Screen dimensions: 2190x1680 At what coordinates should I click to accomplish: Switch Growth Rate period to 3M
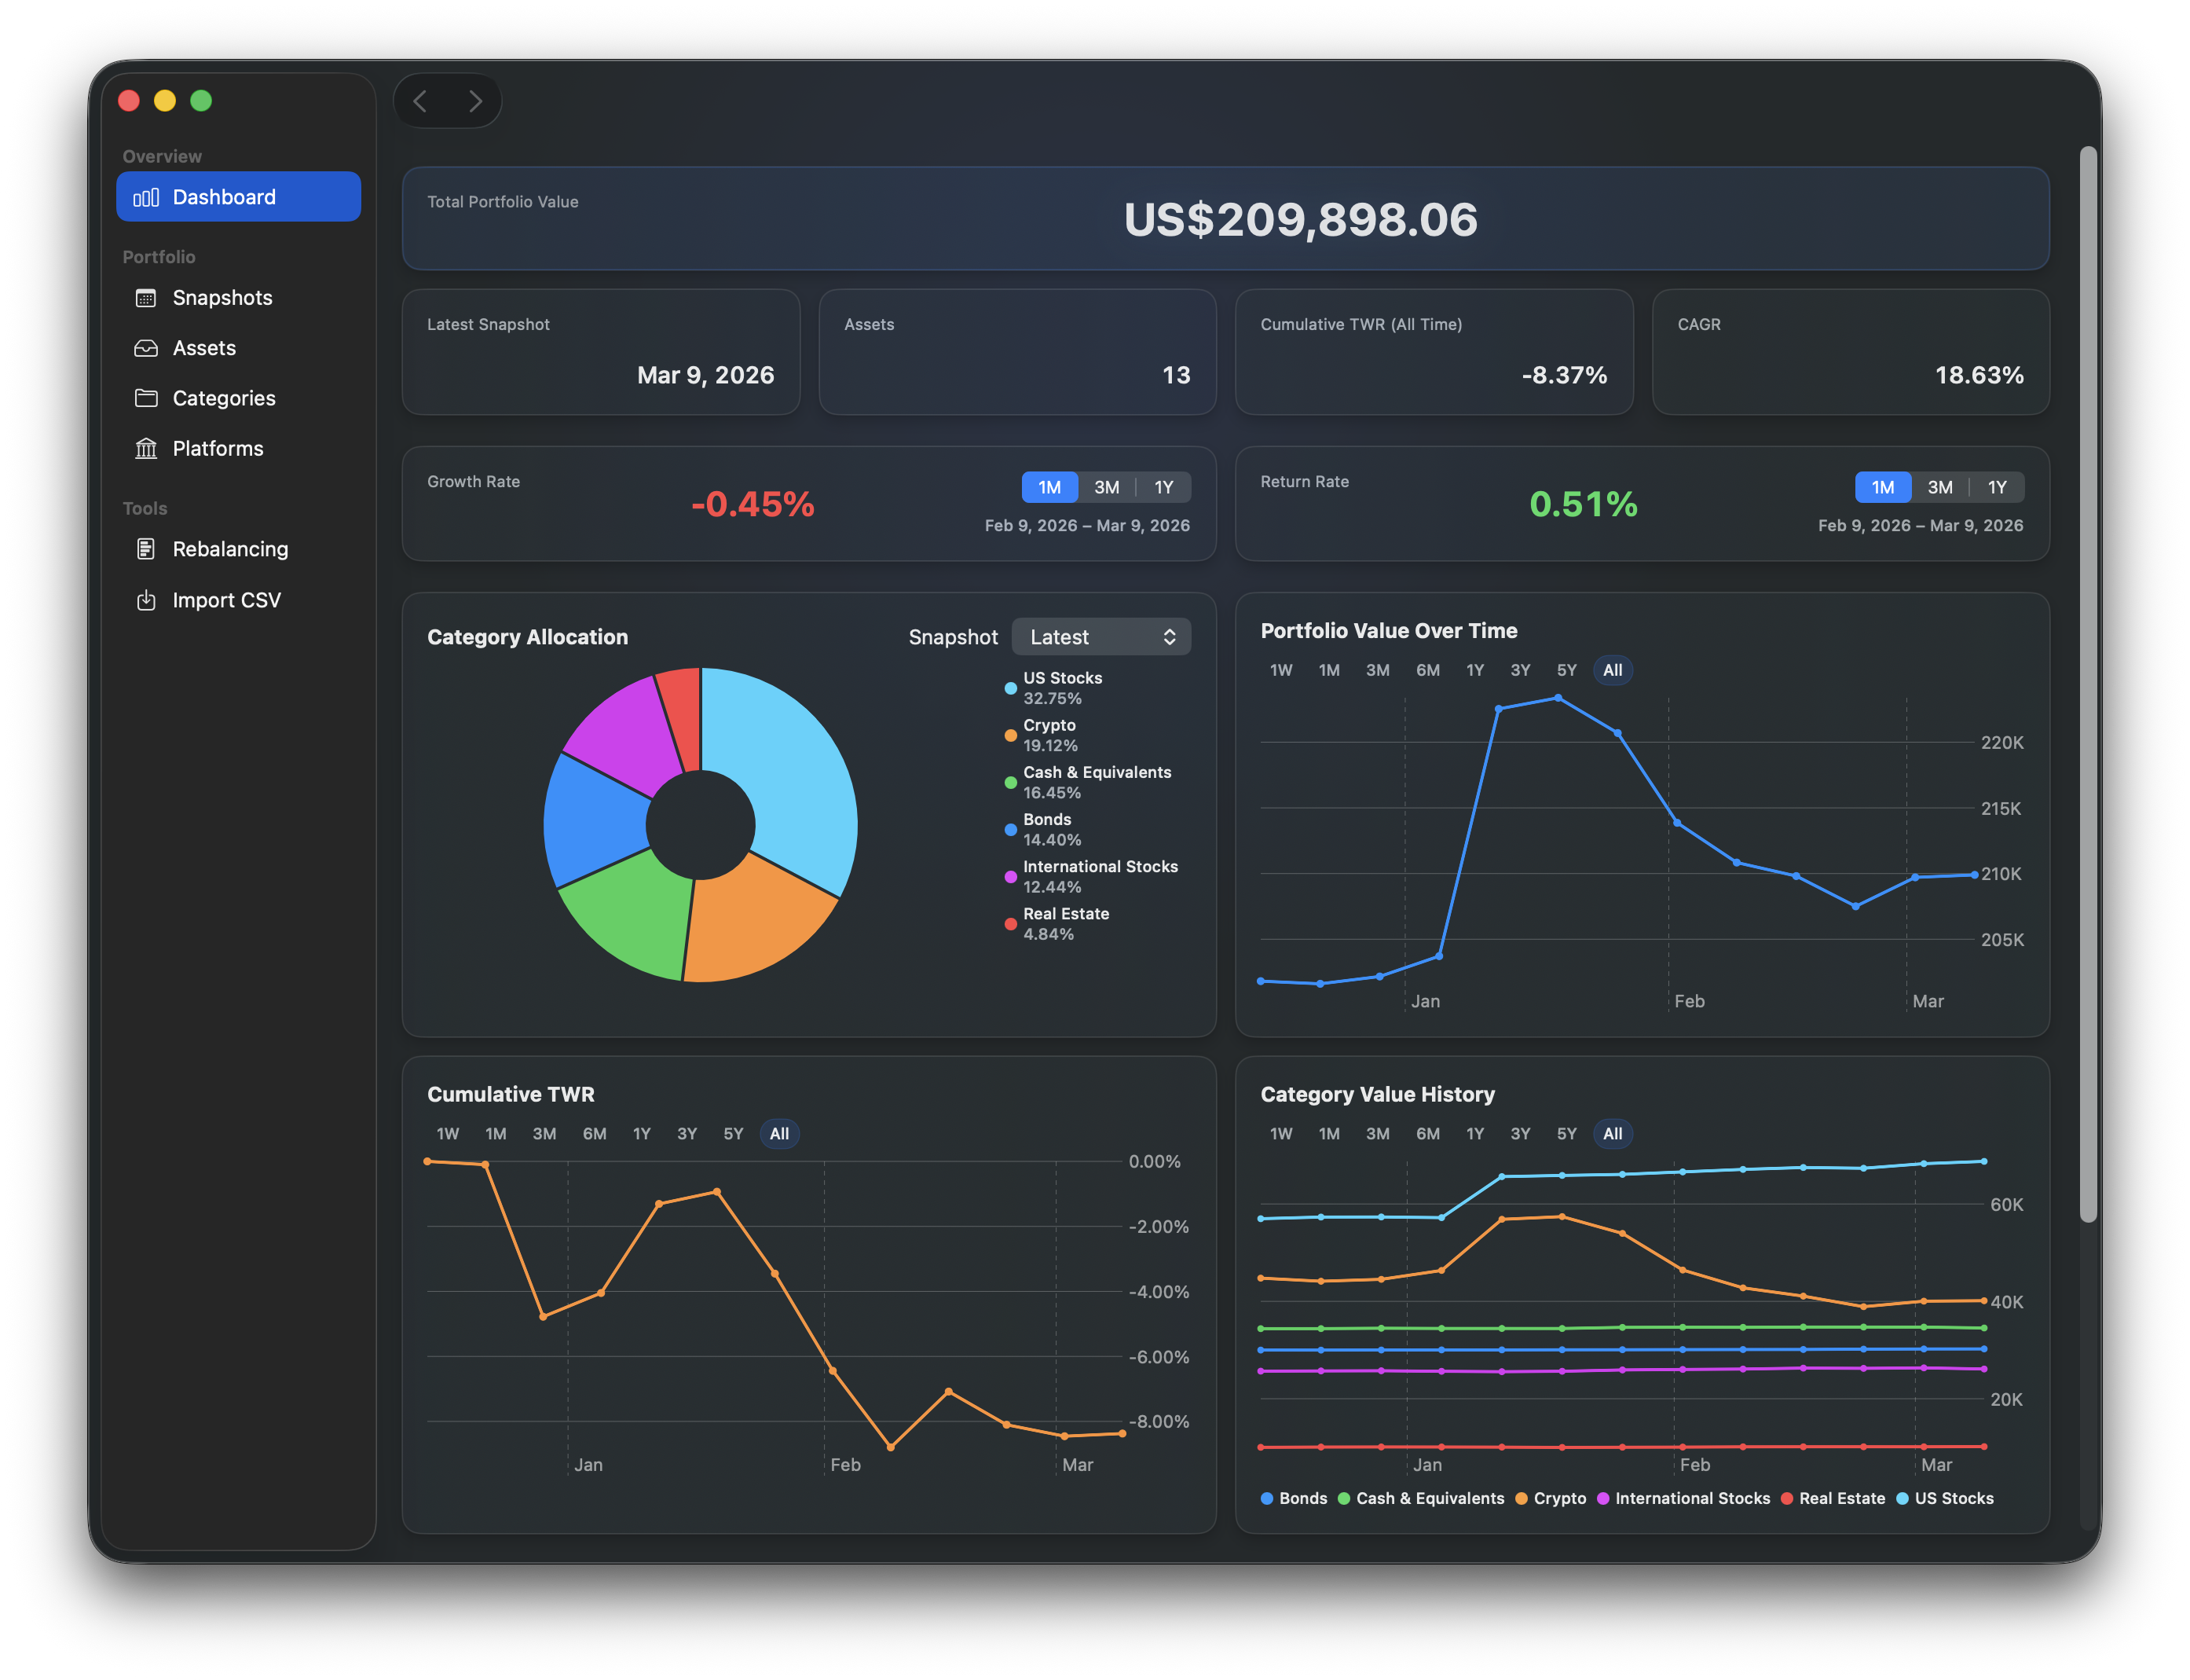click(x=1107, y=487)
